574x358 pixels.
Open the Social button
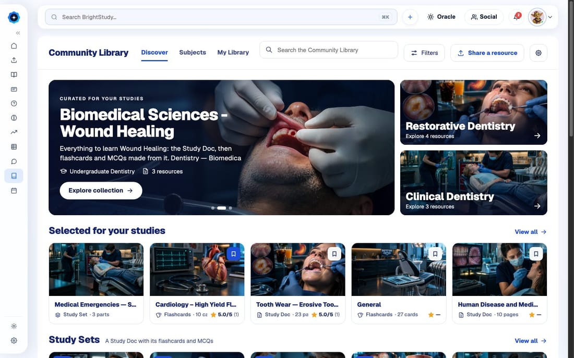coord(484,17)
